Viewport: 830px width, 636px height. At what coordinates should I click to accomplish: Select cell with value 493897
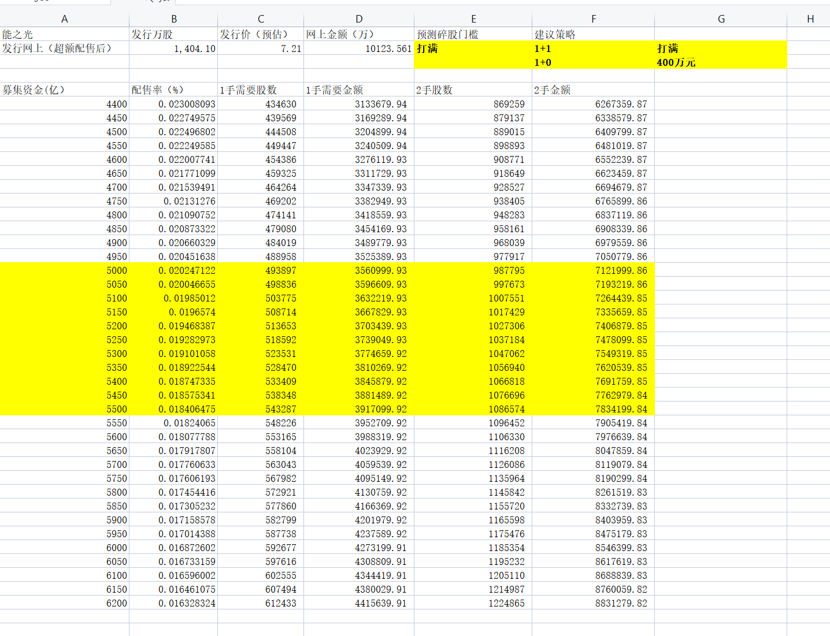pyautogui.click(x=261, y=270)
